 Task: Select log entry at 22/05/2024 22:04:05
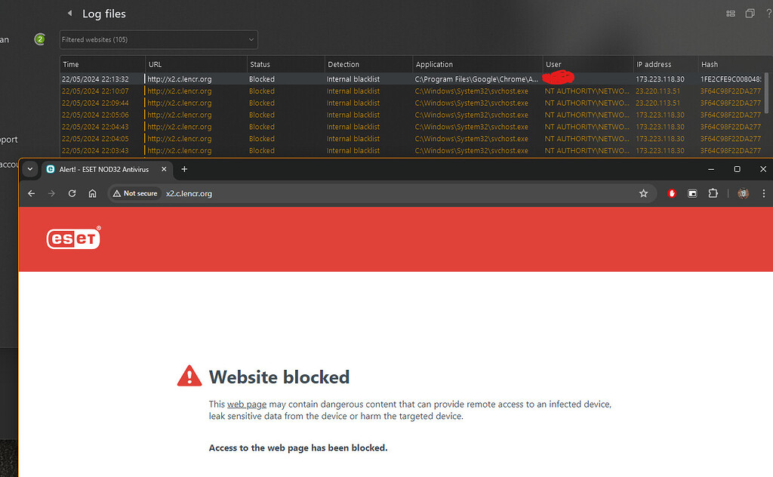(411, 138)
